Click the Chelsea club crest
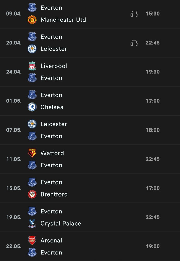180x261 pixels. pos(32,107)
